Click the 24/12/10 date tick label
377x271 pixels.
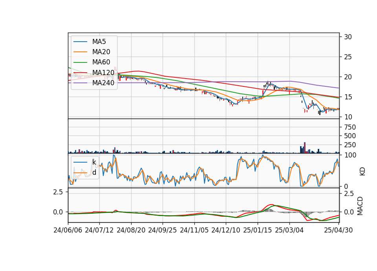[225, 230]
